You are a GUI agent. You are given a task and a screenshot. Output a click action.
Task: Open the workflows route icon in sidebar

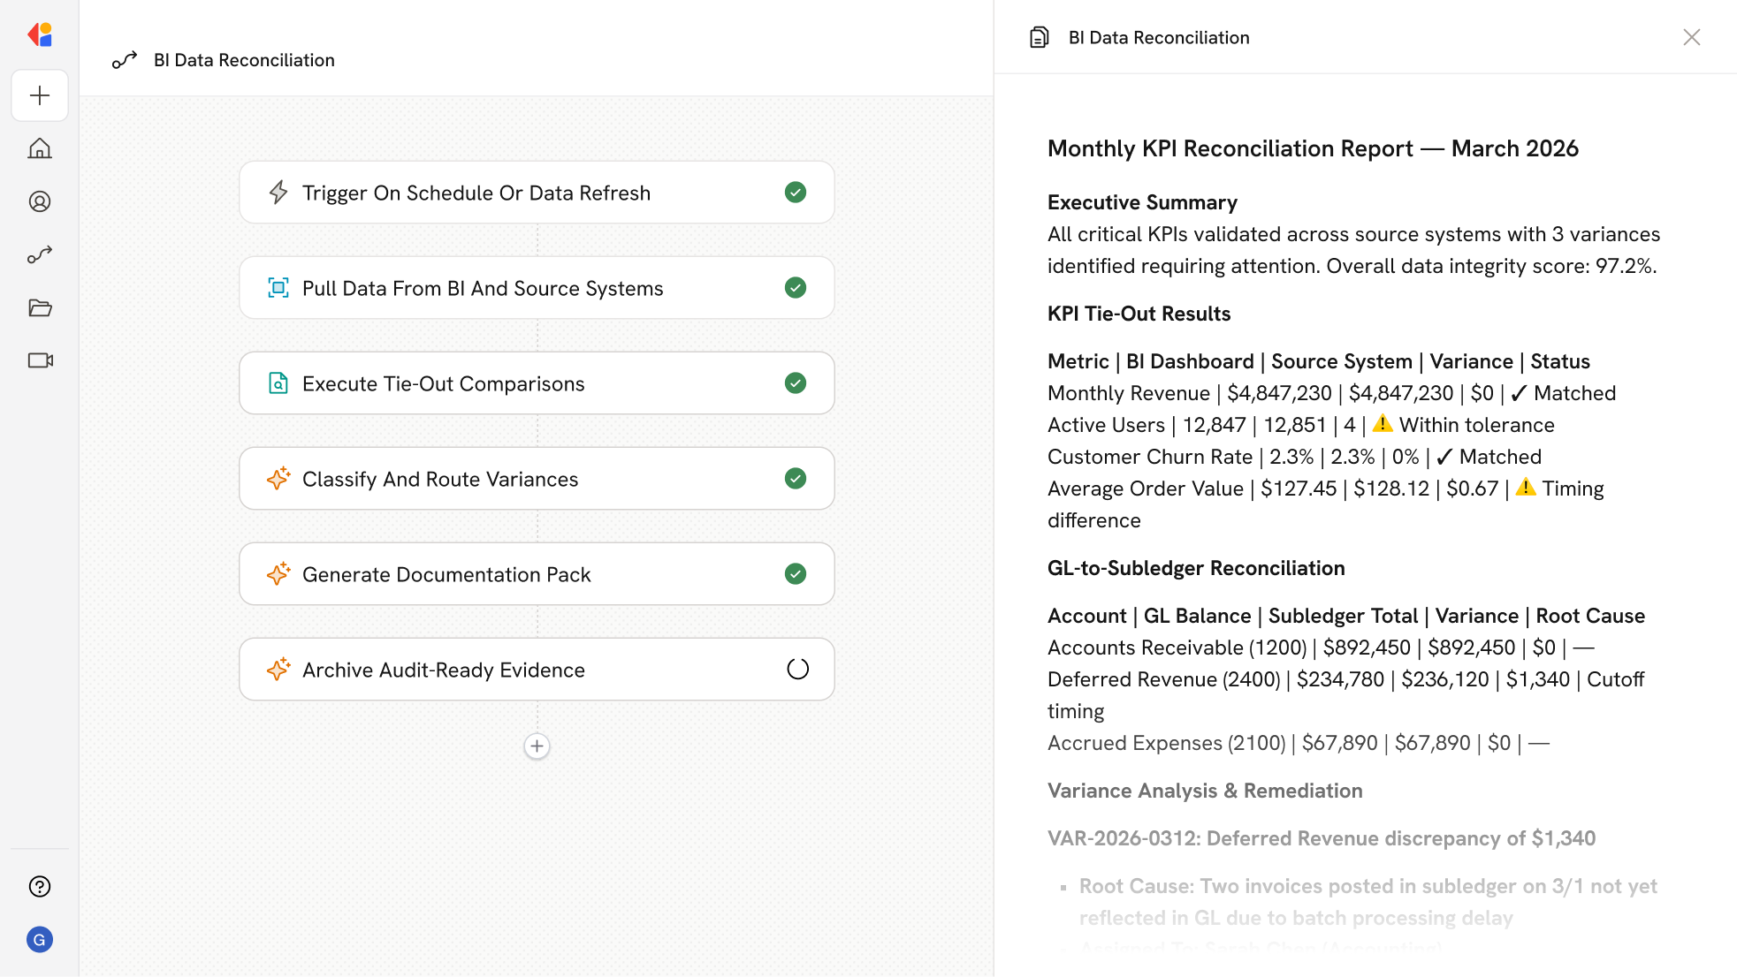click(40, 254)
